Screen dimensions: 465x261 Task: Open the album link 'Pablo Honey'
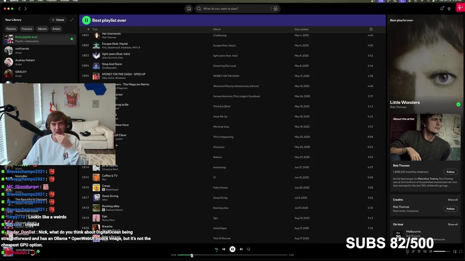[221, 187]
